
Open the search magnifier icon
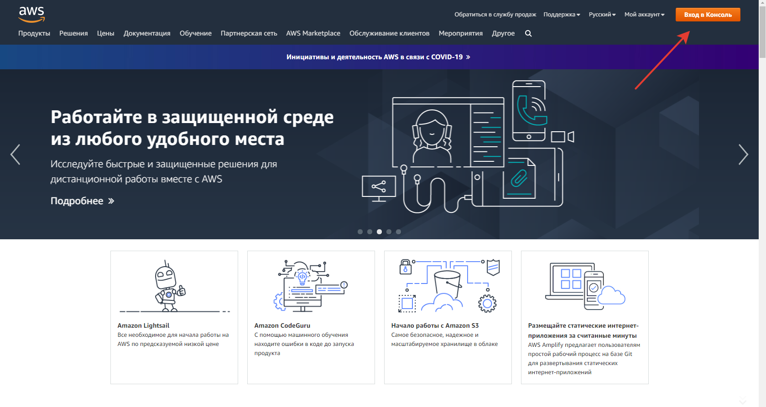tap(528, 33)
